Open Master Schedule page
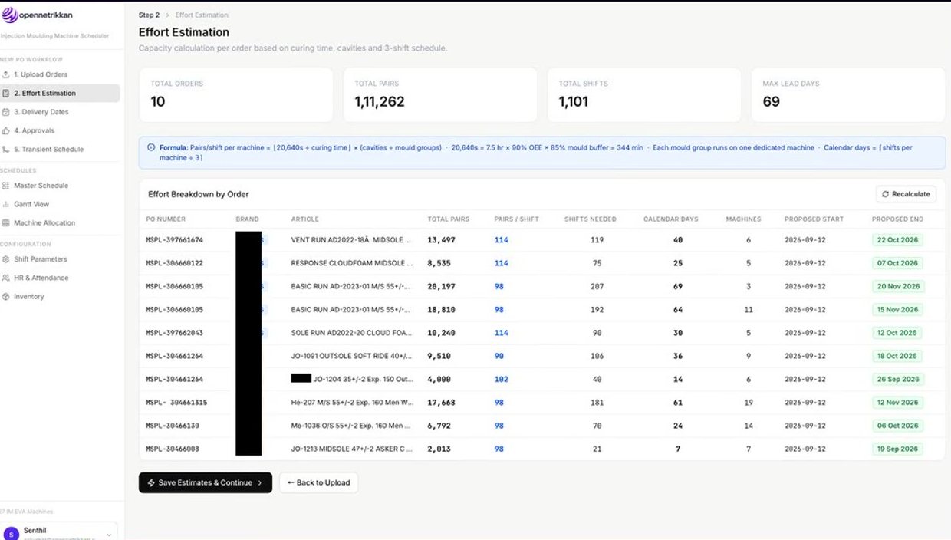This screenshot has height=540, width=951. click(60, 186)
